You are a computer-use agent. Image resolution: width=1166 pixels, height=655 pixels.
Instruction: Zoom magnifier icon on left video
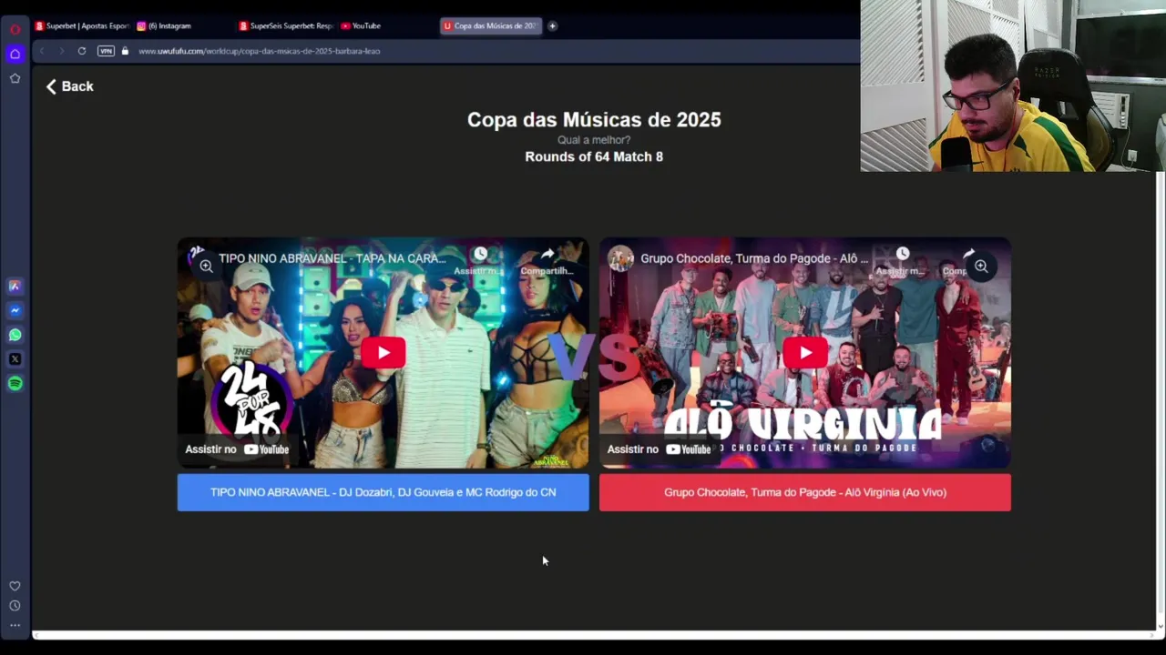pos(206,267)
